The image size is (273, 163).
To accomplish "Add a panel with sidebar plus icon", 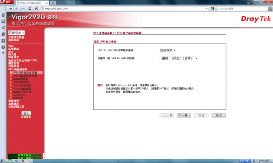I will point(3,53).
